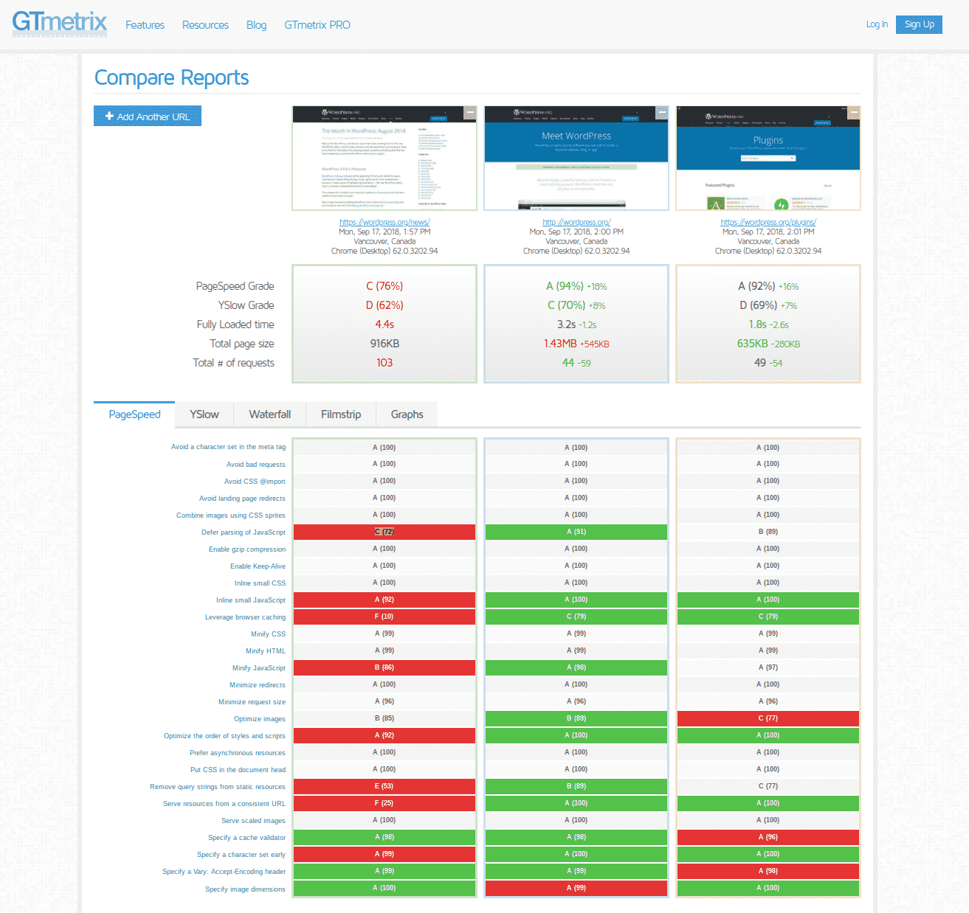The height and width of the screenshot is (913, 969).
Task: Open the Resources nav item
Action: [x=205, y=25]
